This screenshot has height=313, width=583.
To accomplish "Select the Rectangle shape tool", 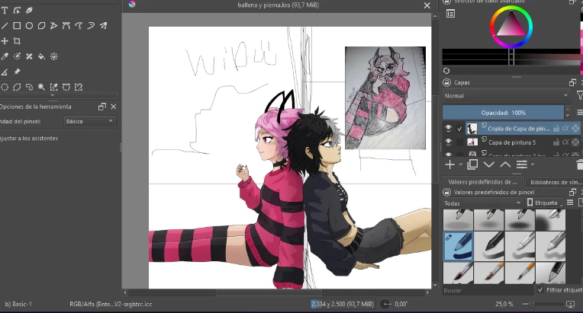I will [17, 26].
